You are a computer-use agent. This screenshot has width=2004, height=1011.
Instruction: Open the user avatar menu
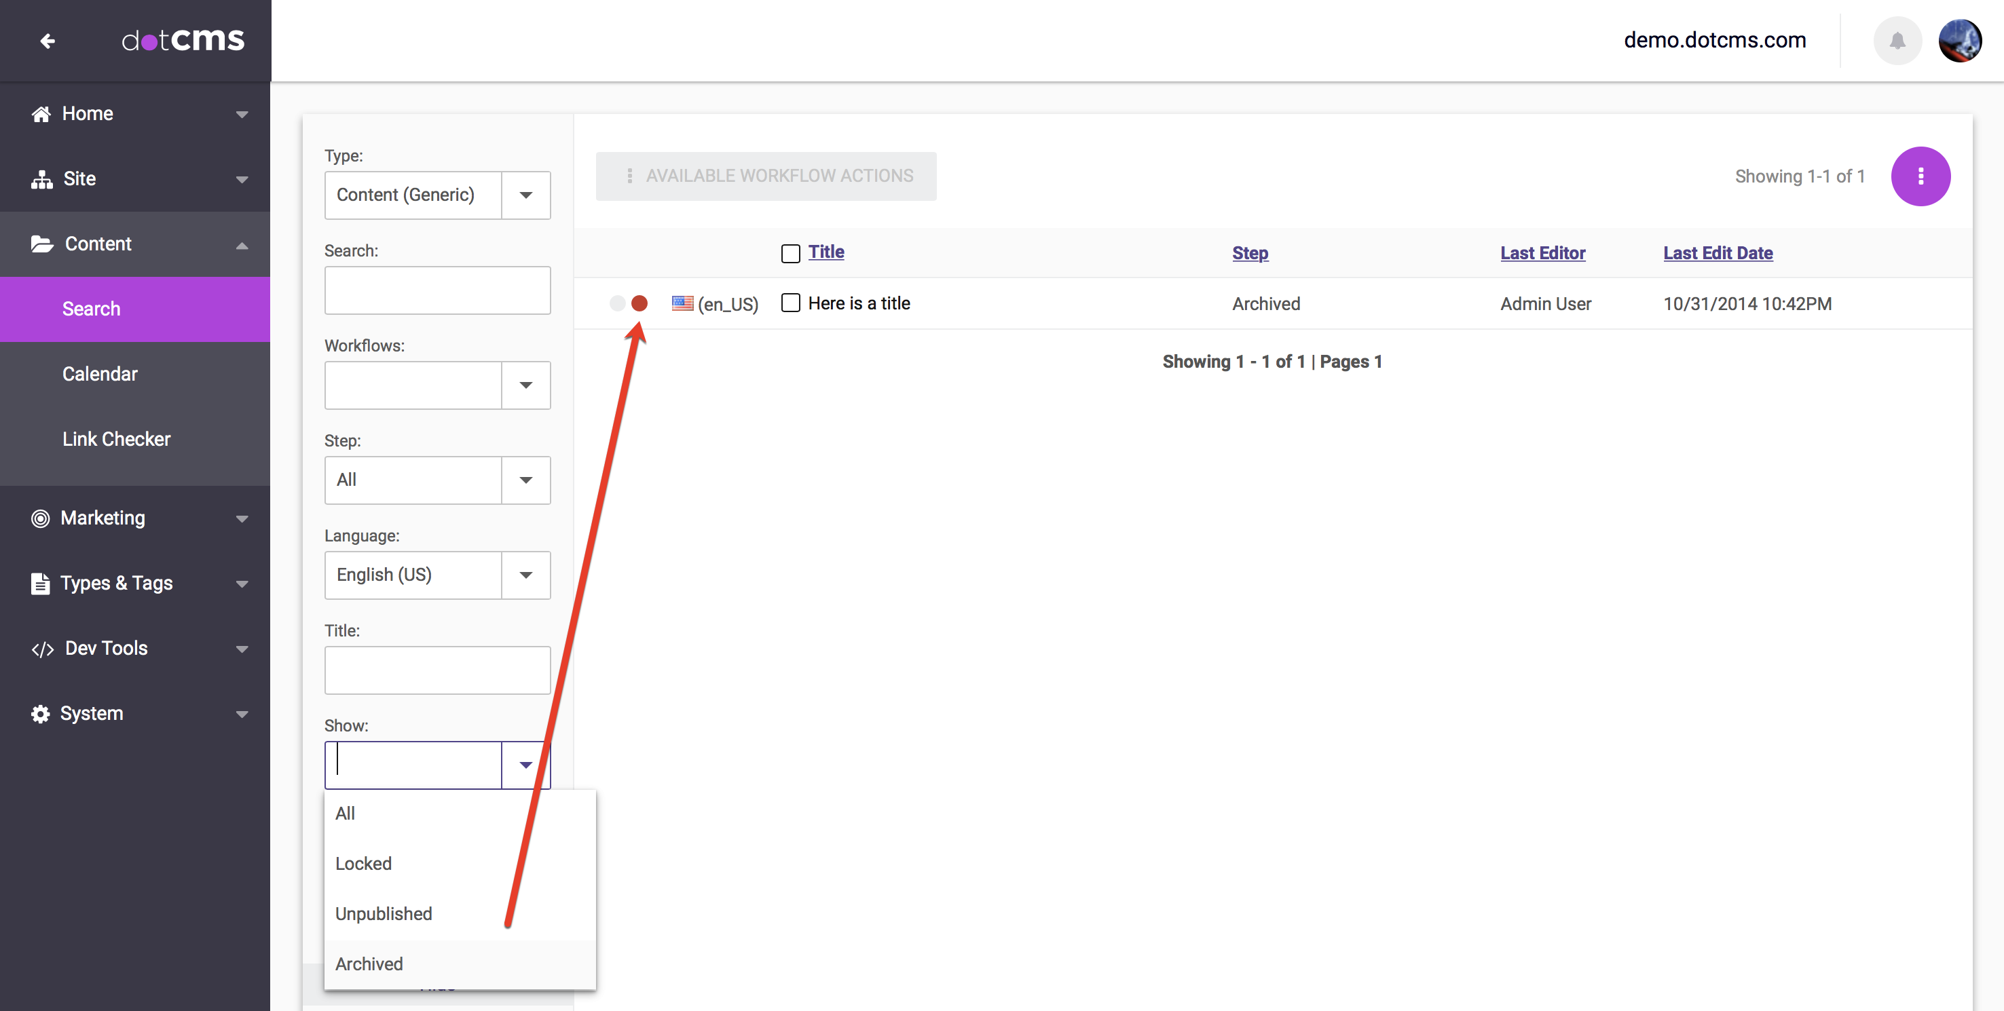[x=1959, y=41]
